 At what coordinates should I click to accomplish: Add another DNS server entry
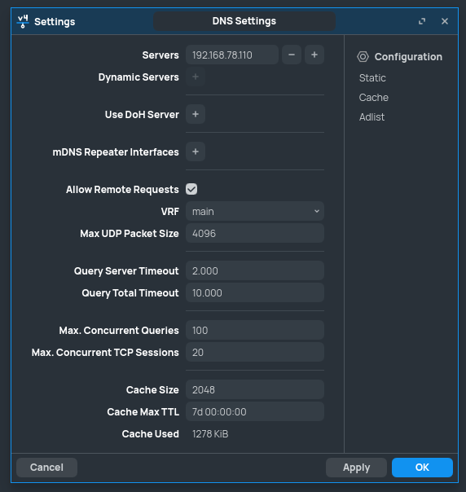click(x=314, y=55)
